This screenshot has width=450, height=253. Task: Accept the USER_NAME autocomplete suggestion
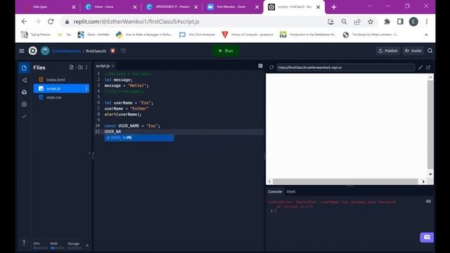[139, 138]
